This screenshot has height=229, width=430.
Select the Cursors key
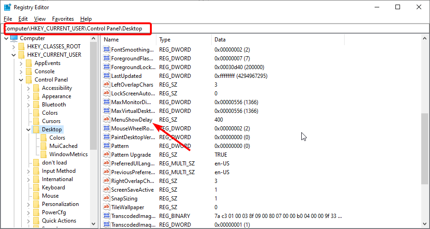(x=51, y=121)
